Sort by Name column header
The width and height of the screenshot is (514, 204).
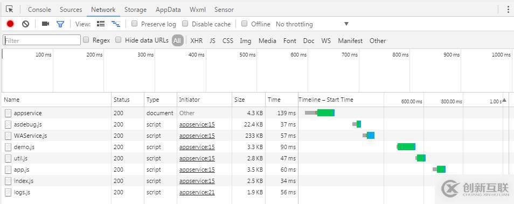[57, 100]
